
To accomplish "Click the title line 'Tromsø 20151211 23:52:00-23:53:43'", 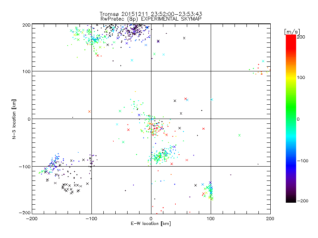I will (x=151, y=14).
